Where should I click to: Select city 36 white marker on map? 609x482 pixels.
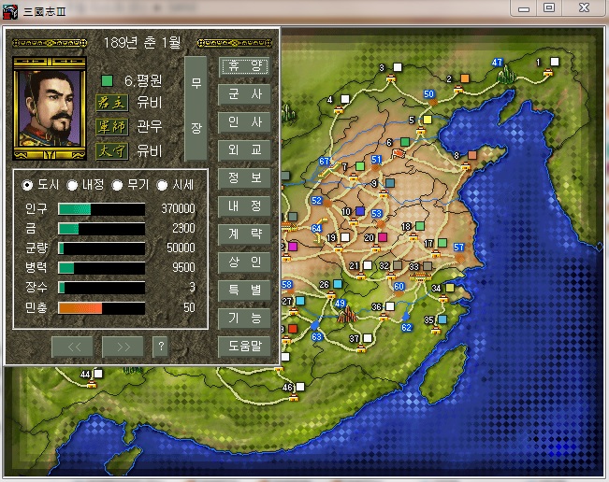tap(390, 306)
